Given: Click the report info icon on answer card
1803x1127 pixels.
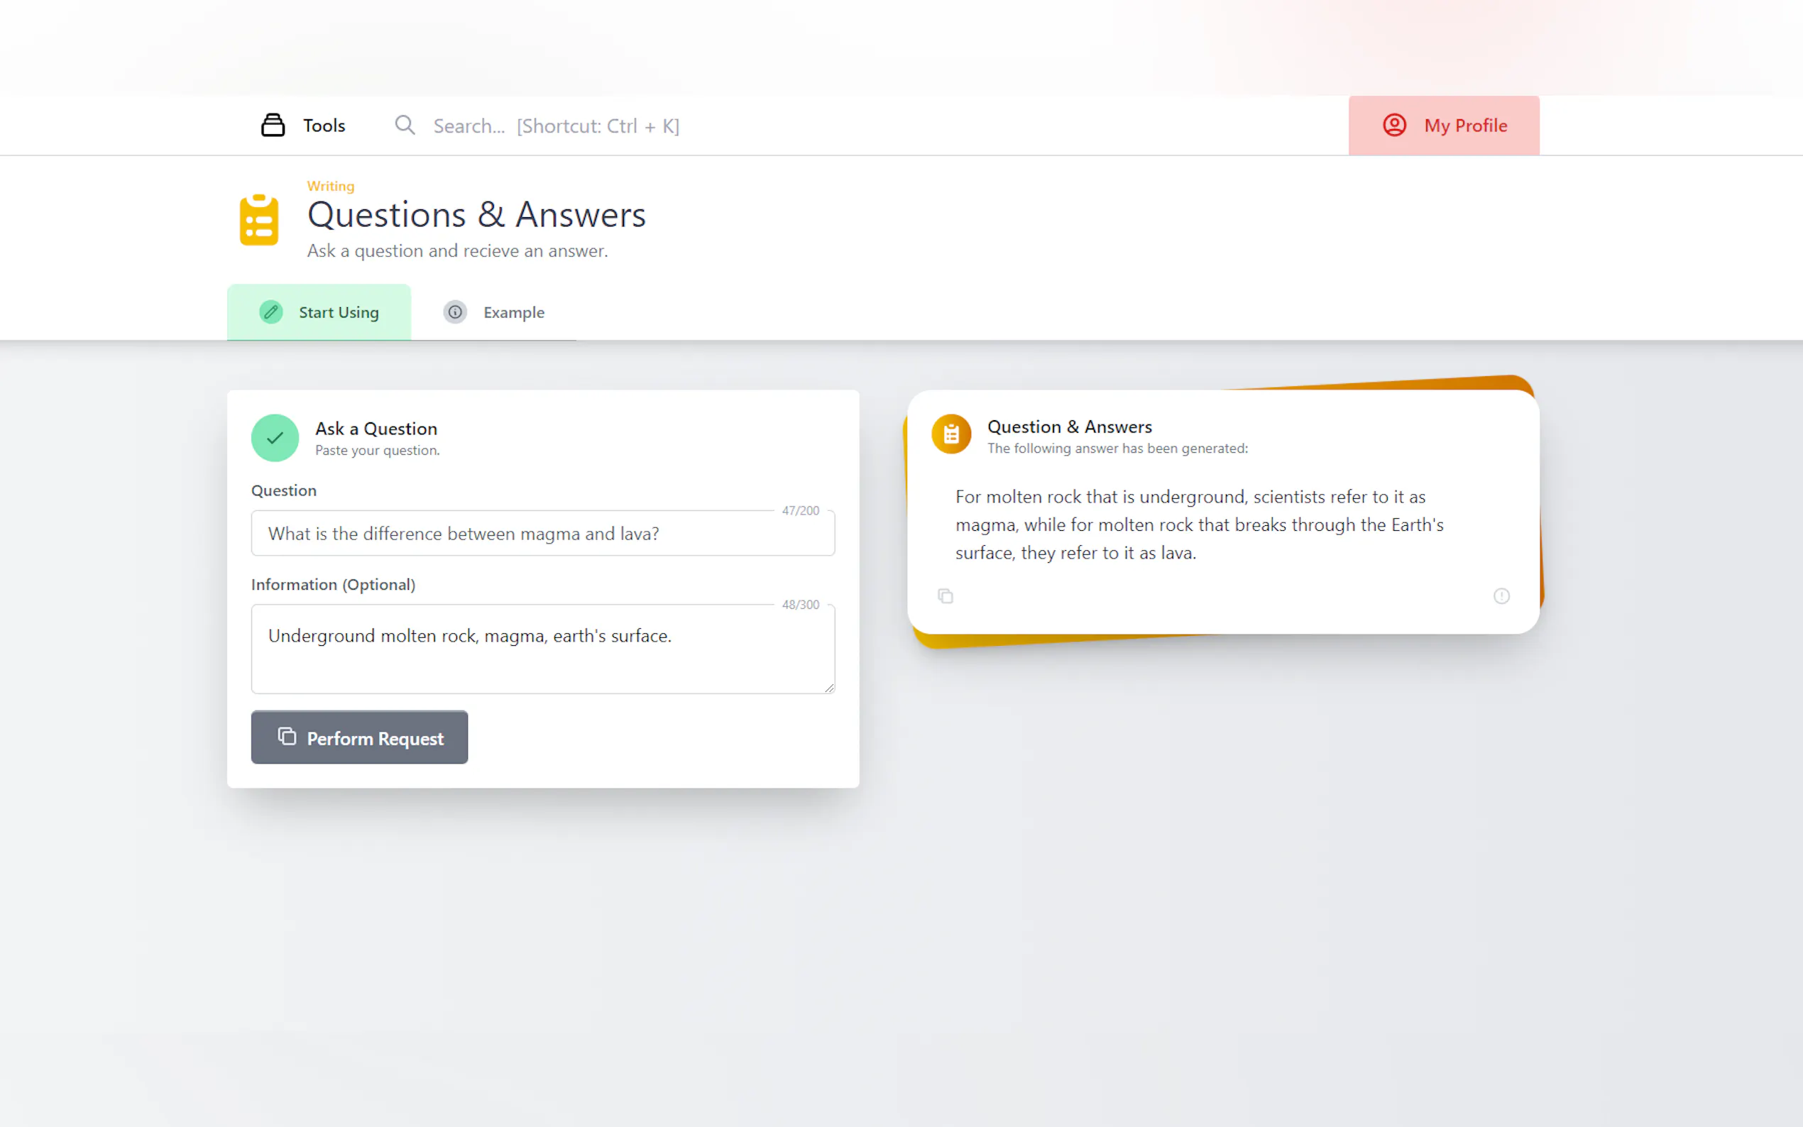Looking at the screenshot, I should (x=1501, y=596).
